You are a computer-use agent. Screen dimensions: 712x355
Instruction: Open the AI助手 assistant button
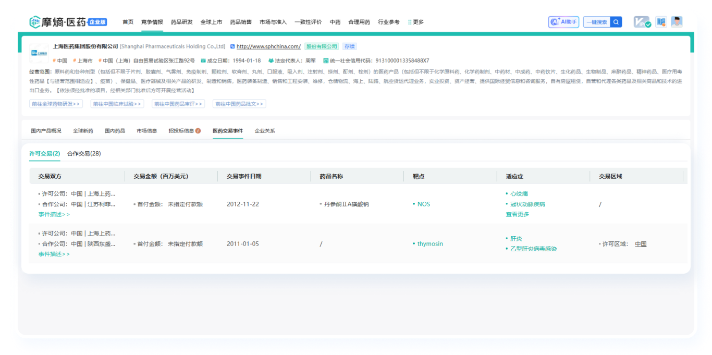pos(563,22)
